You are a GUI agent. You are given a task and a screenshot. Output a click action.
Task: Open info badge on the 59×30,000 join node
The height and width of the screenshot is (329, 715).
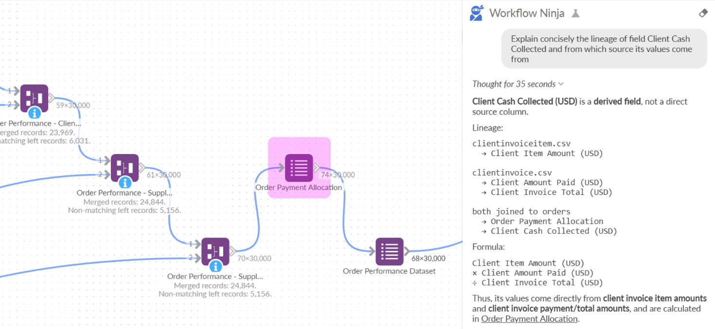point(34,113)
